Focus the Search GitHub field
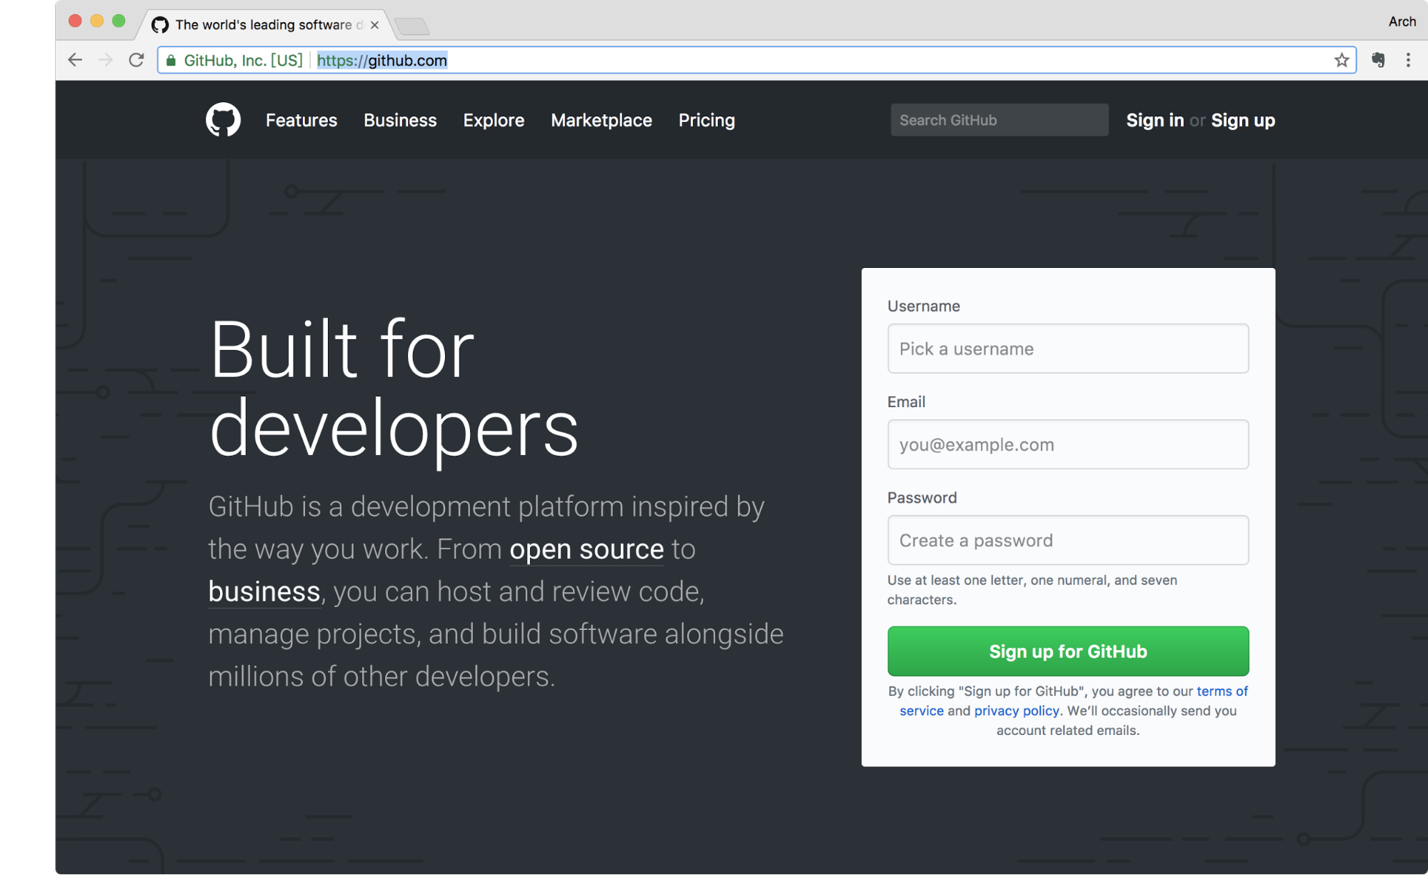This screenshot has width=1428, height=875. point(999,120)
